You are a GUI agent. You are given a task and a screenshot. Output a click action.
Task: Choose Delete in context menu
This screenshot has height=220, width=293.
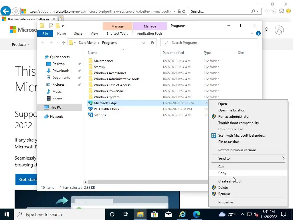(248, 188)
